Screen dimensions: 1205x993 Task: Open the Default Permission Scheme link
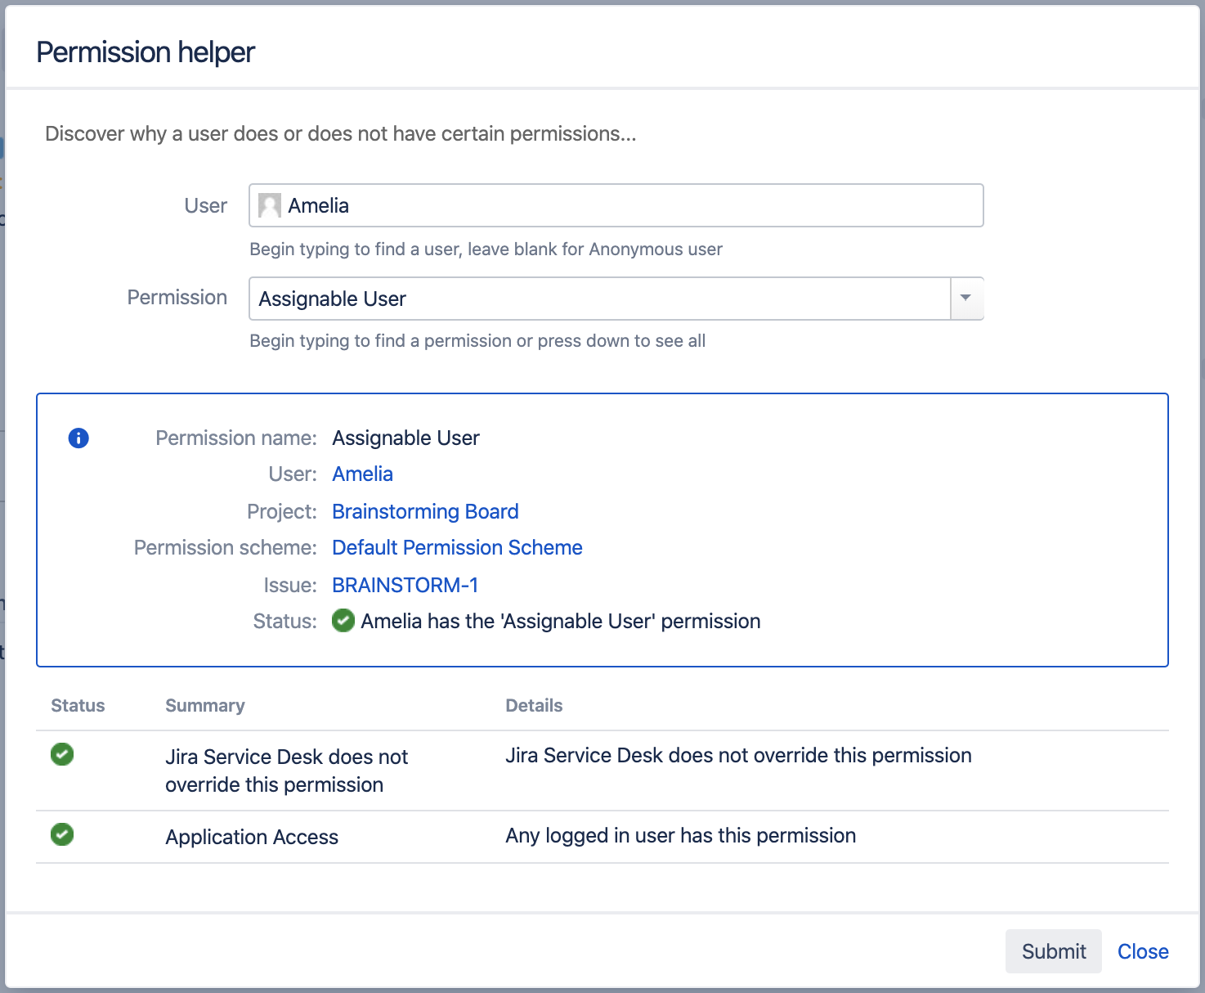click(x=456, y=547)
